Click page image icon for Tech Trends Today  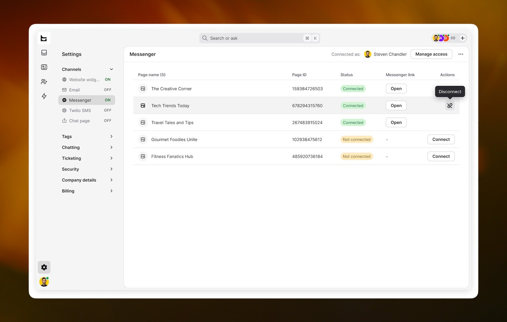(x=143, y=106)
